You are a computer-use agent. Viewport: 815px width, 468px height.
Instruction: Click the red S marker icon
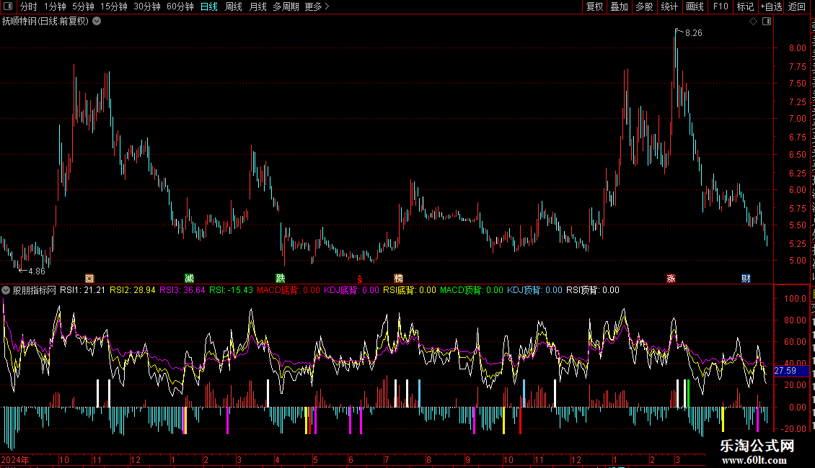[x=360, y=279]
